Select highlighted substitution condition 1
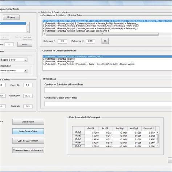Screen dimensions: 172x172 107,21
